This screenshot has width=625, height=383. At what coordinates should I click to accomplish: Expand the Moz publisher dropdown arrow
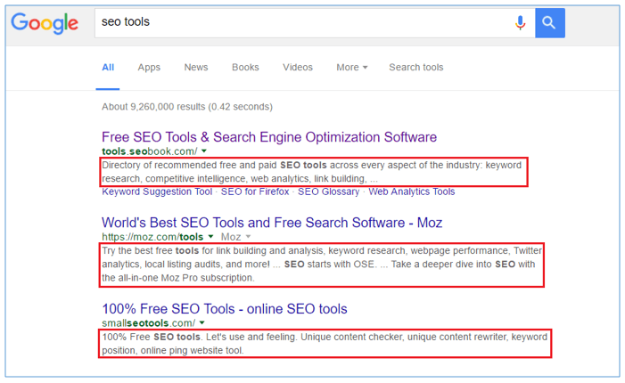247,238
